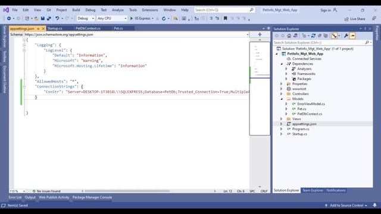Select Pet.cs in Solution Explorer
Screen dimensions: 381x214
pyautogui.click(x=302, y=109)
